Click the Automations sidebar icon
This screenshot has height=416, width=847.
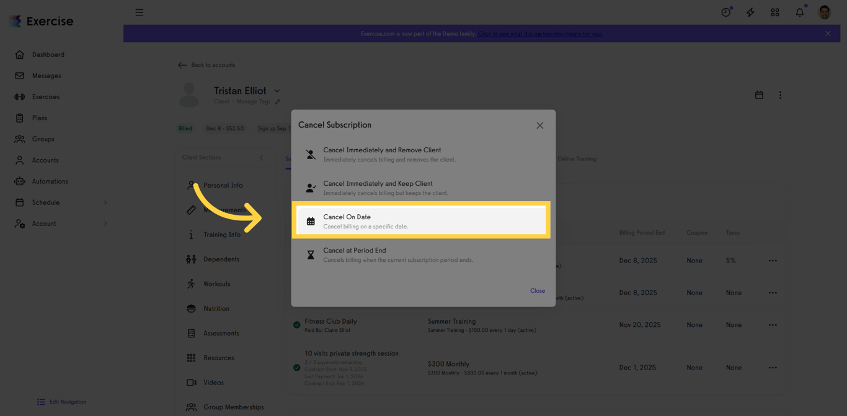[x=19, y=181]
